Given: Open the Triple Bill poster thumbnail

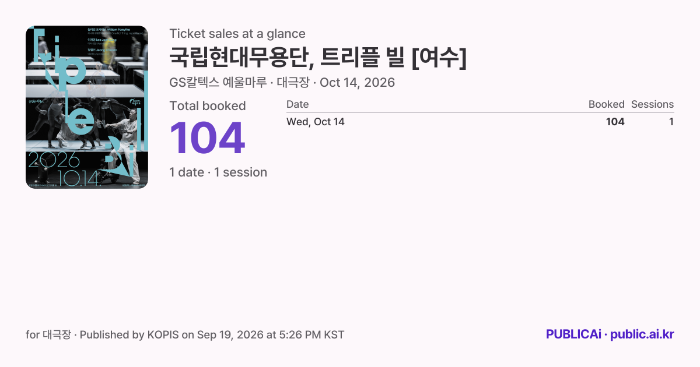Looking at the screenshot, I should click(x=87, y=107).
